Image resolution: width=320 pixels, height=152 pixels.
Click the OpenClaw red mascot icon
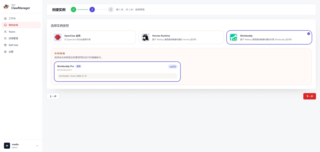coord(58,37)
